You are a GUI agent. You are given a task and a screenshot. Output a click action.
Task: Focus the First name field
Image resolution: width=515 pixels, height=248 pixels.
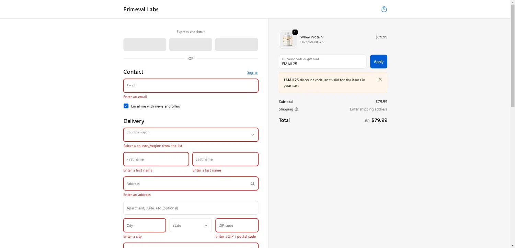coord(156,159)
